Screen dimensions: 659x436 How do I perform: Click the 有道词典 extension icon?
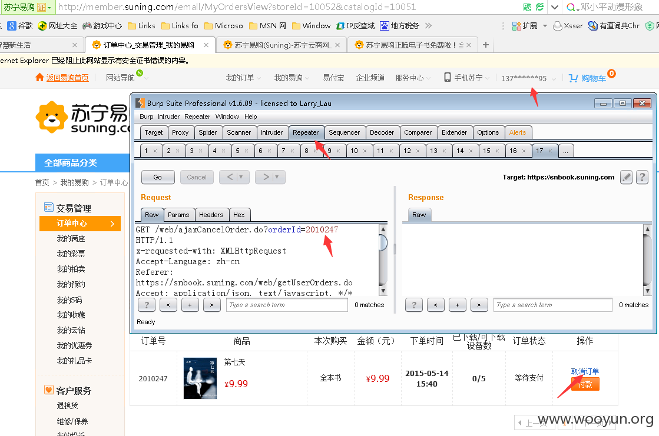pos(592,26)
